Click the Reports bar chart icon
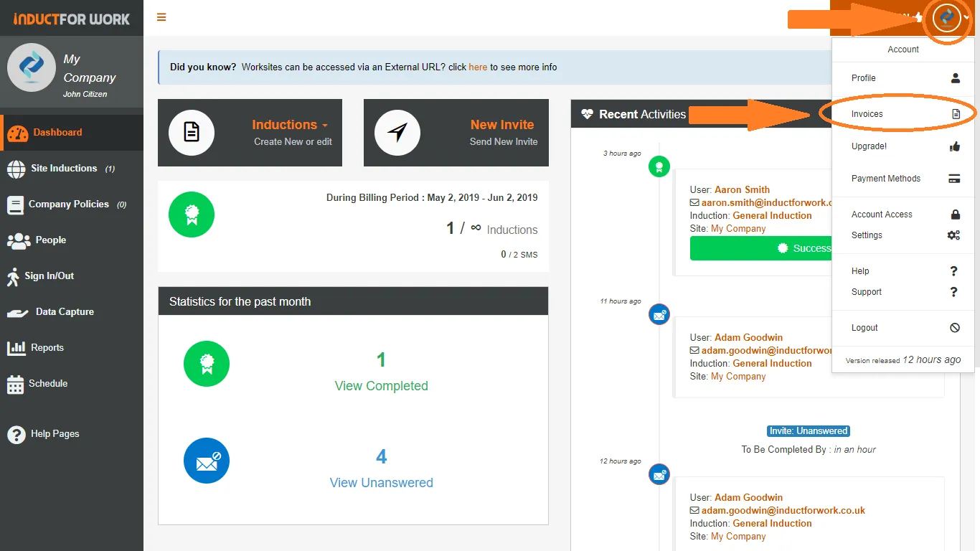The height and width of the screenshot is (551, 980). click(17, 349)
